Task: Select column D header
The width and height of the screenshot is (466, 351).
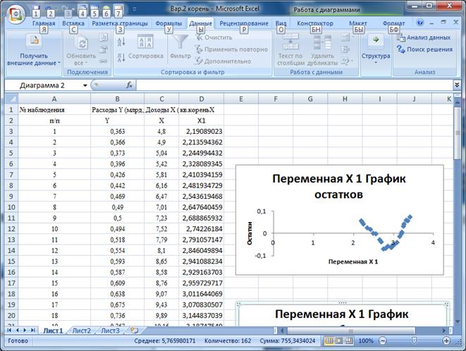Action: pyautogui.click(x=201, y=99)
